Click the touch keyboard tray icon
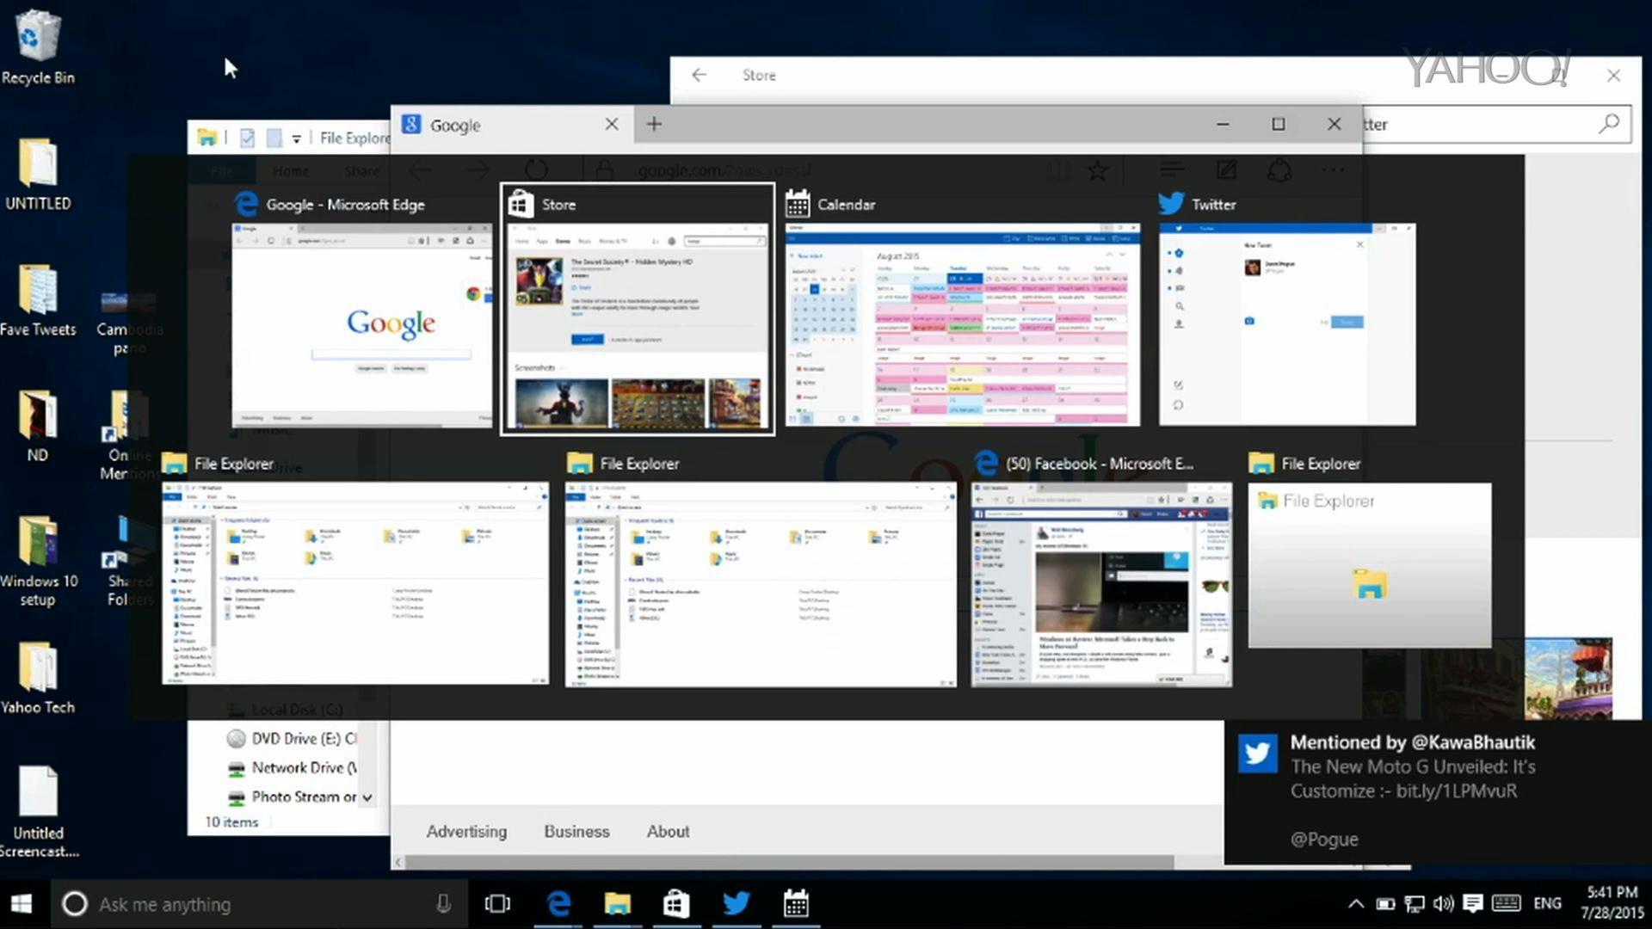1652x929 pixels. pos(1506,903)
